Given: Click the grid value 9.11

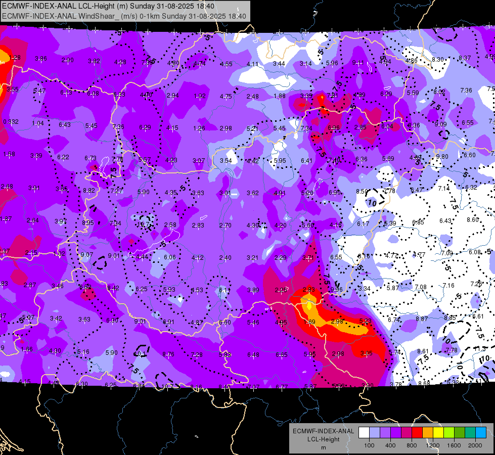Looking at the screenshot, I should pos(358,63).
